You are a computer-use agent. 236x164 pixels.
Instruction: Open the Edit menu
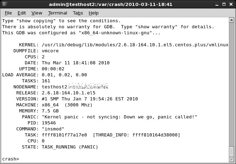[22, 13]
